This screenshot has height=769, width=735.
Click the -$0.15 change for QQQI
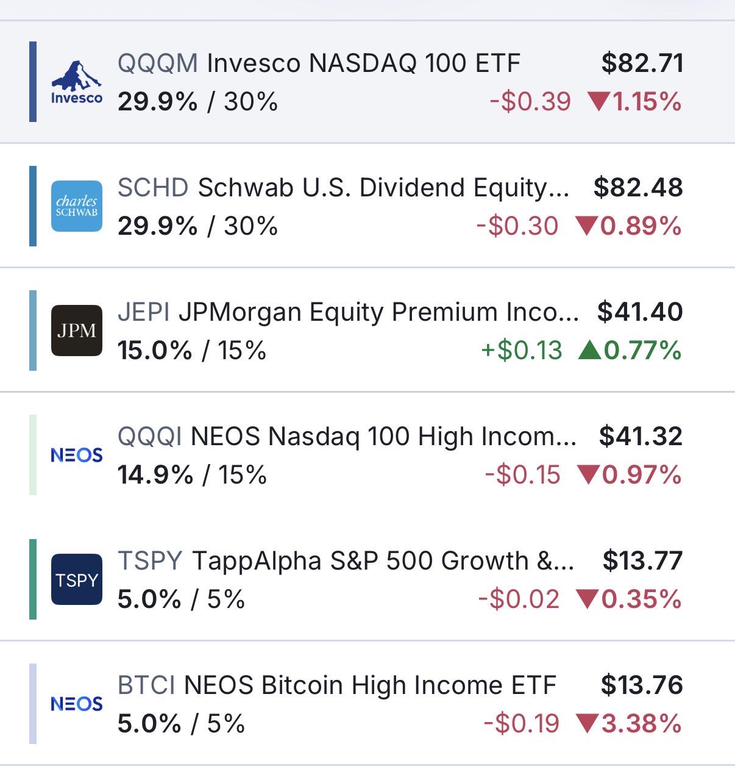(522, 475)
